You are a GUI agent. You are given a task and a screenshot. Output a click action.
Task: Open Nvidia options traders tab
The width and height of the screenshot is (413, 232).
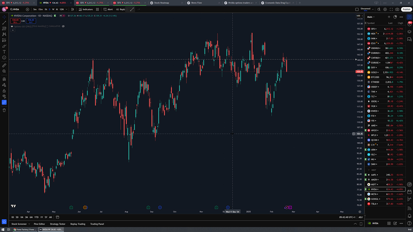point(240,3)
